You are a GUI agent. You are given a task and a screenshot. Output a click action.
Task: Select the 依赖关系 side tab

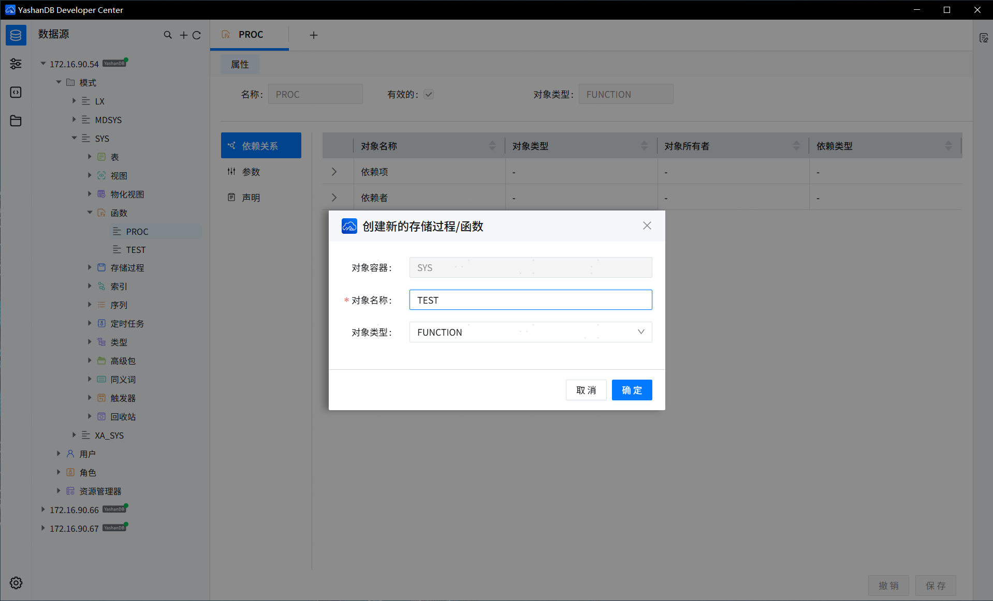pyautogui.click(x=261, y=145)
